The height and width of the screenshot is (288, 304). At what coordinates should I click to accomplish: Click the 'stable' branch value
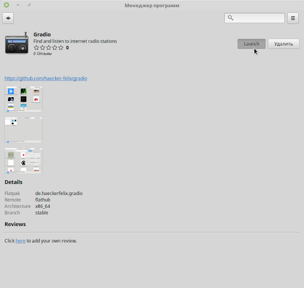(42, 213)
